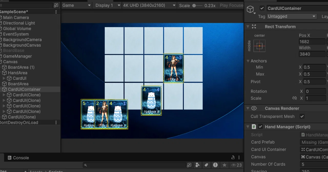Collapse the Hand Manager component
This screenshot has height=172, width=328.
pos(248,127)
